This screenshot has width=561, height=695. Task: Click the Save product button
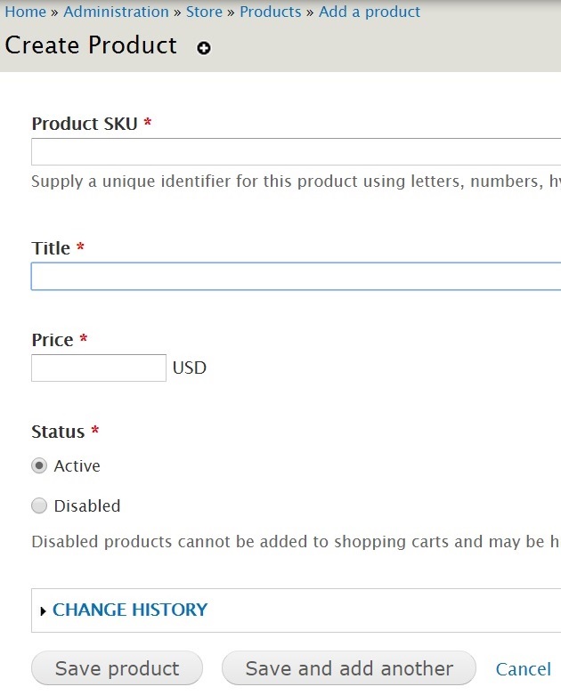(x=117, y=668)
